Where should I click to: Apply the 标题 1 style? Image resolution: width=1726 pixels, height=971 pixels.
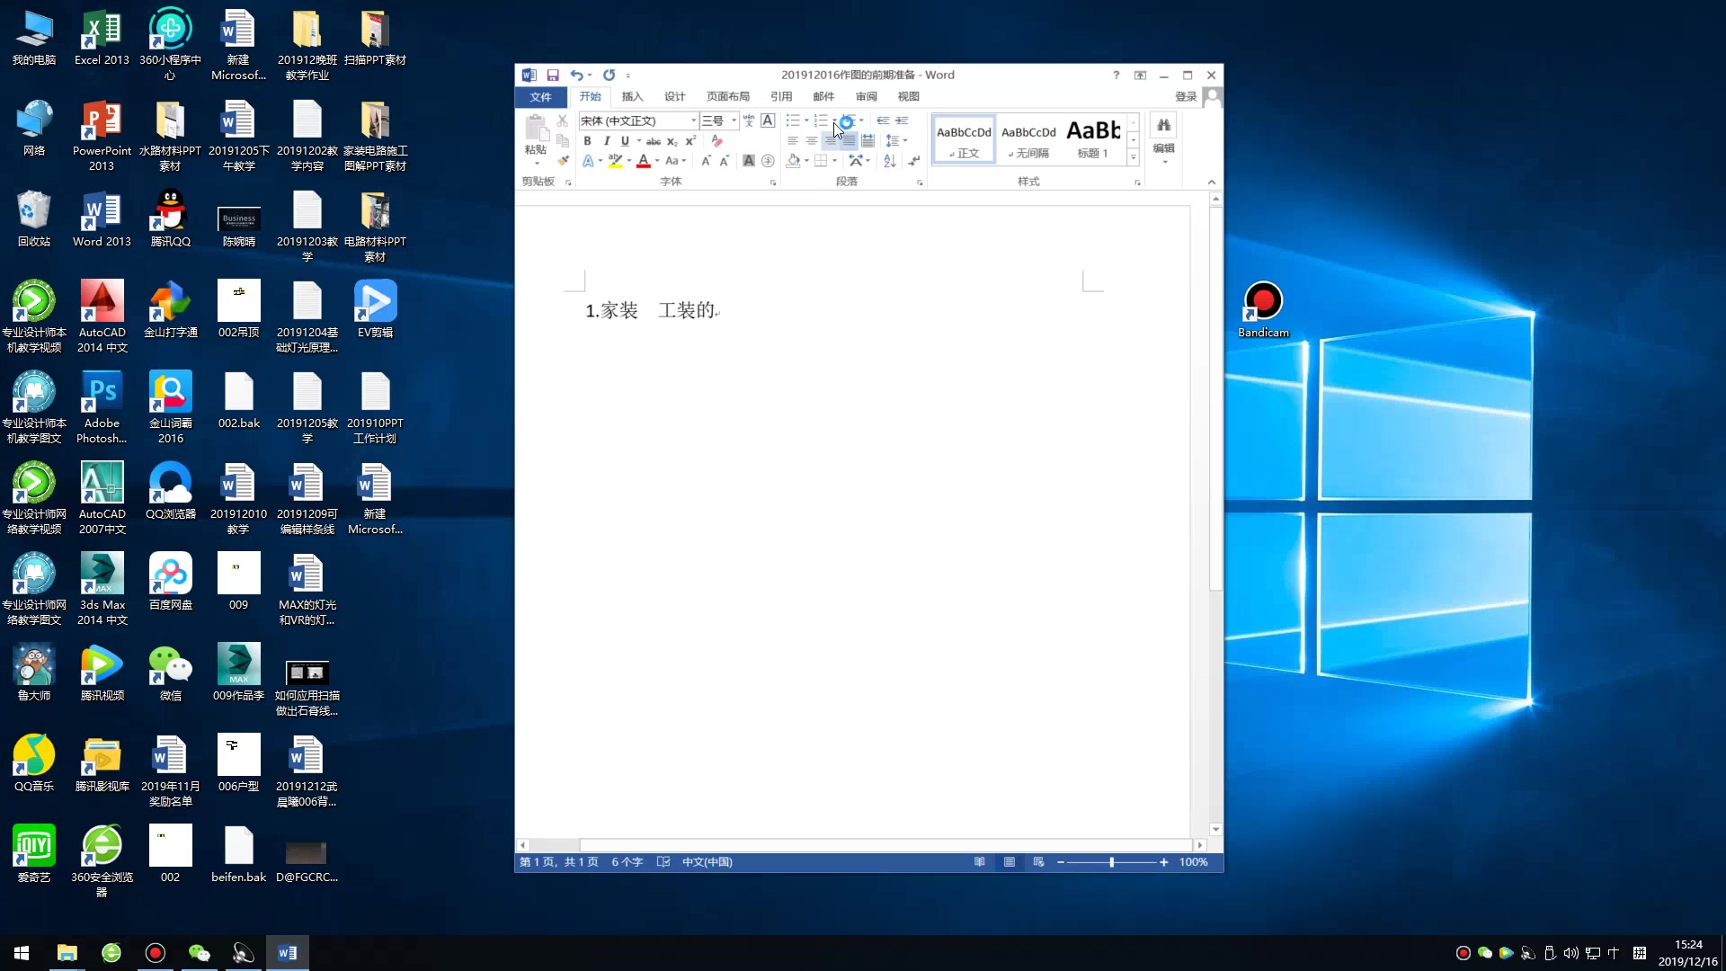click(1091, 139)
